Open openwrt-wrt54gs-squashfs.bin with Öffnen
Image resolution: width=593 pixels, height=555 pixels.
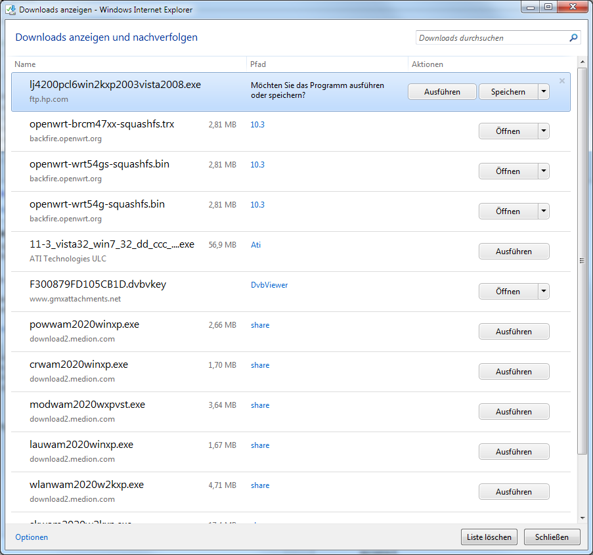pos(508,171)
